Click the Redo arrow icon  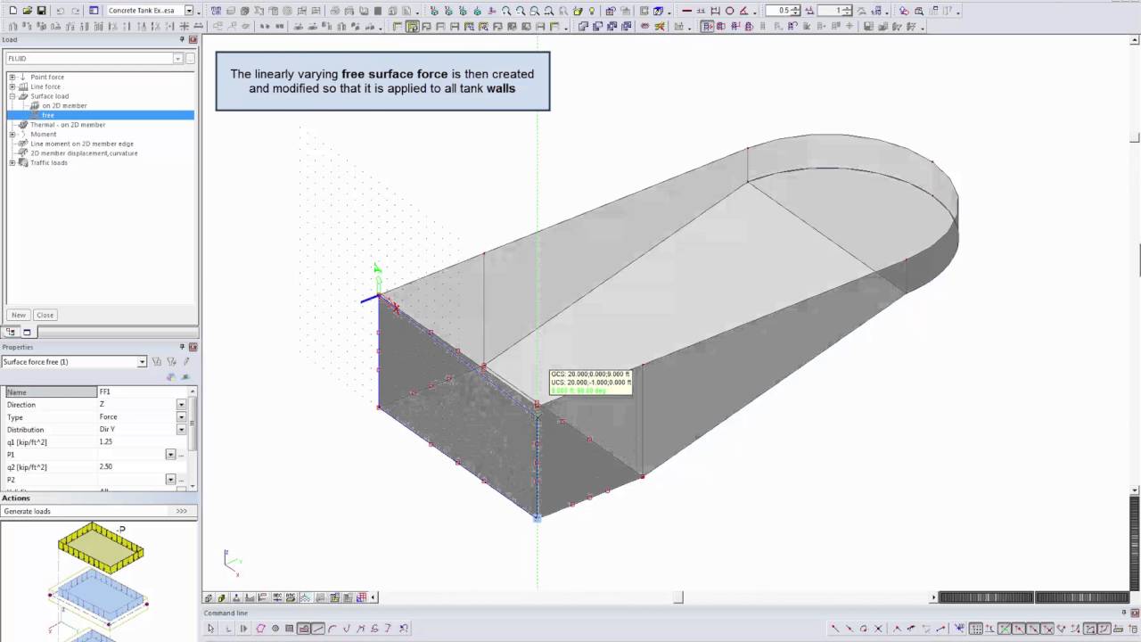tap(75, 11)
